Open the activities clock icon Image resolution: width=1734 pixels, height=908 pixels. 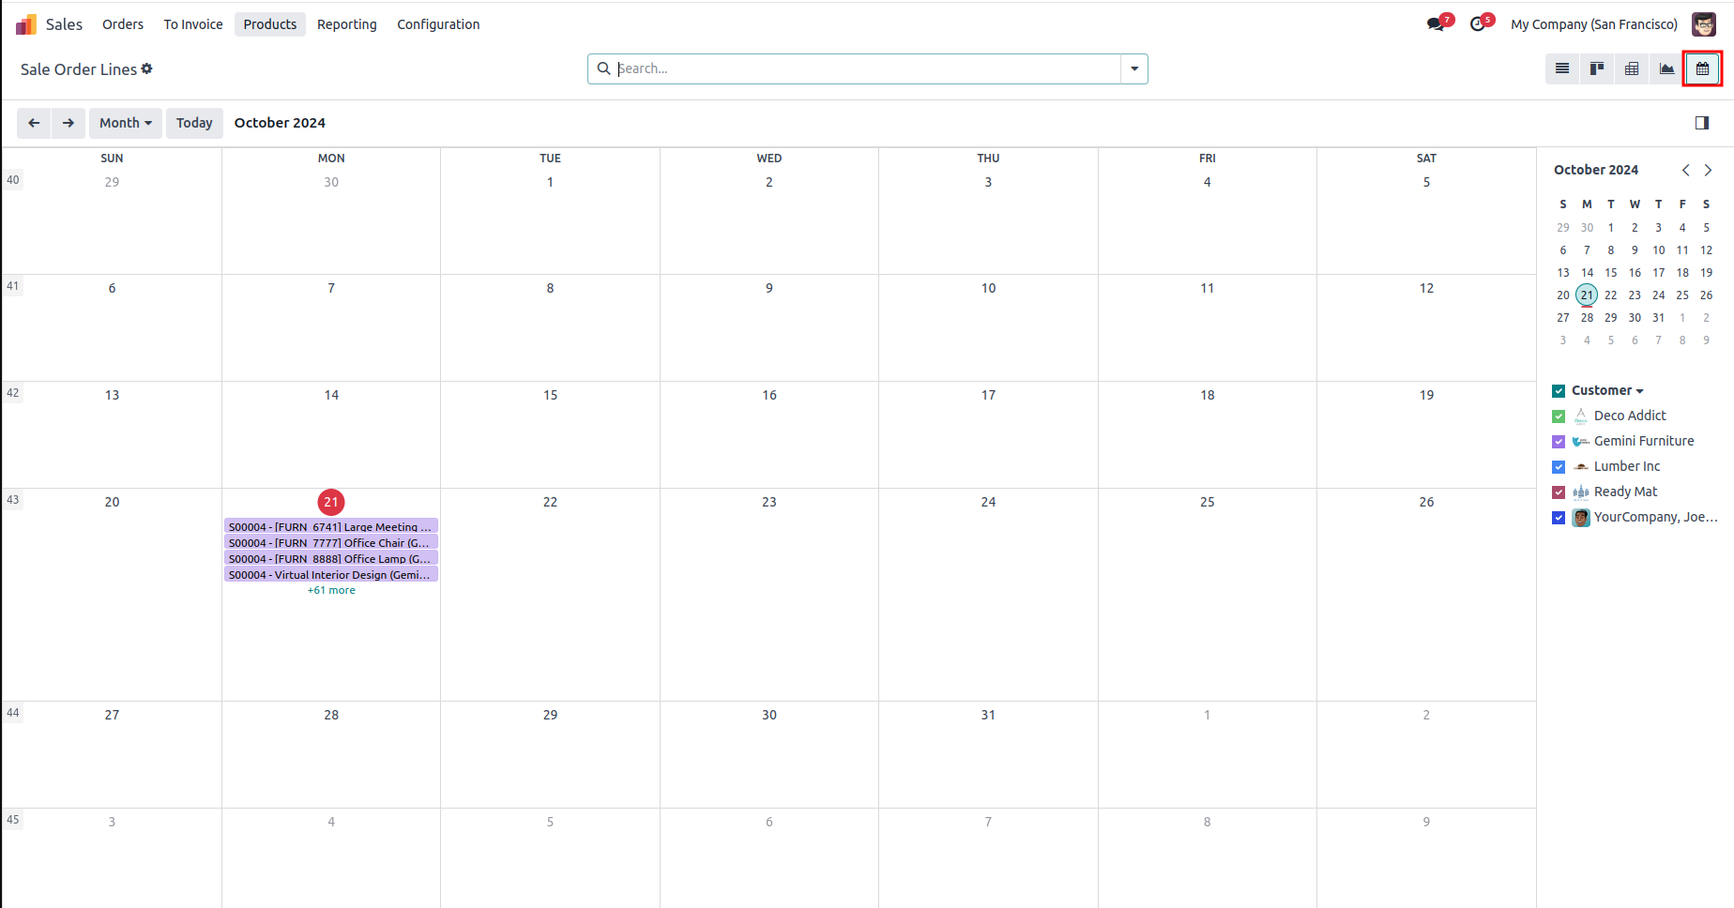point(1478,24)
